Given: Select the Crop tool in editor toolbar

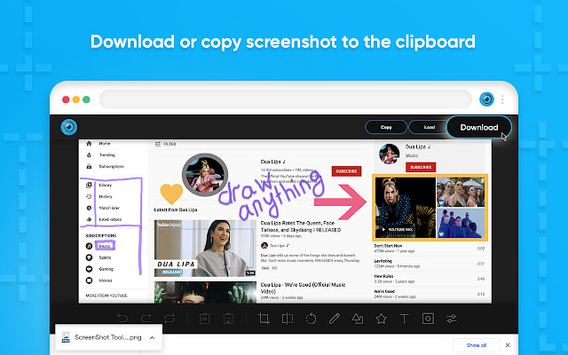Looking at the screenshot, I should coord(264,318).
